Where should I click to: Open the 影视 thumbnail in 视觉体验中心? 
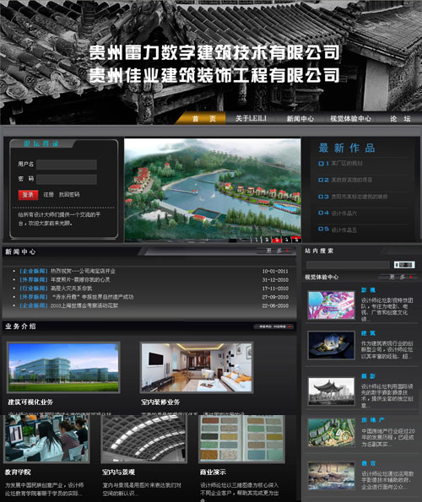pyautogui.click(x=332, y=305)
